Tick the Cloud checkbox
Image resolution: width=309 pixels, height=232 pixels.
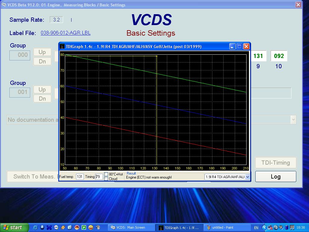pyautogui.click(x=106, y=179)
